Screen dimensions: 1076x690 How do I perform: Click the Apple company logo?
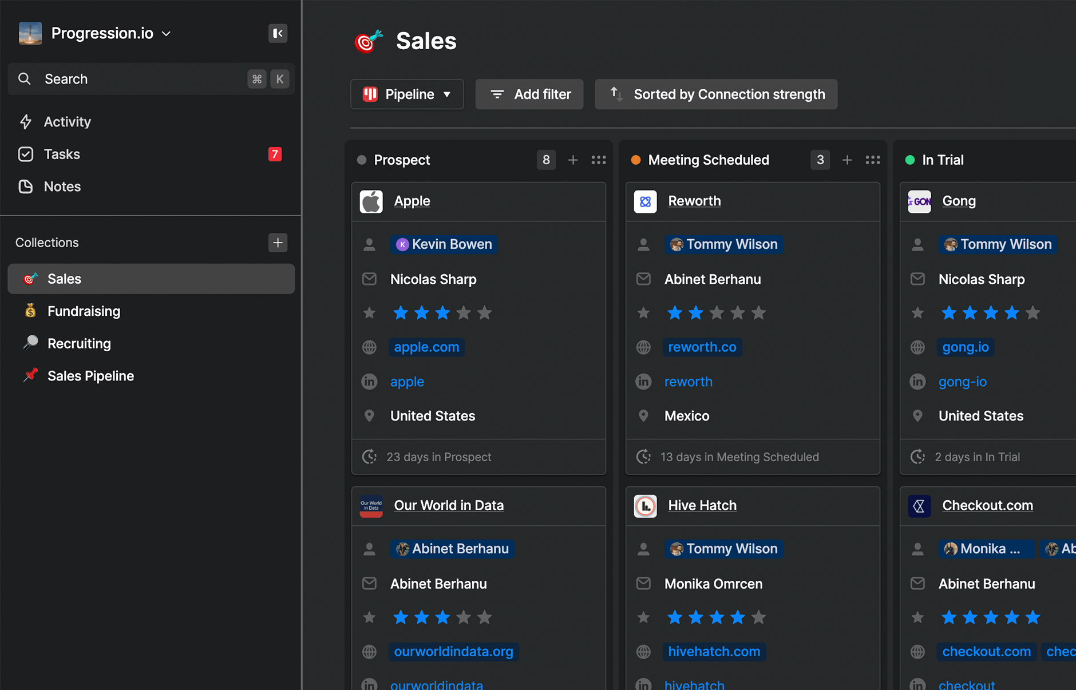coord(371,201)
